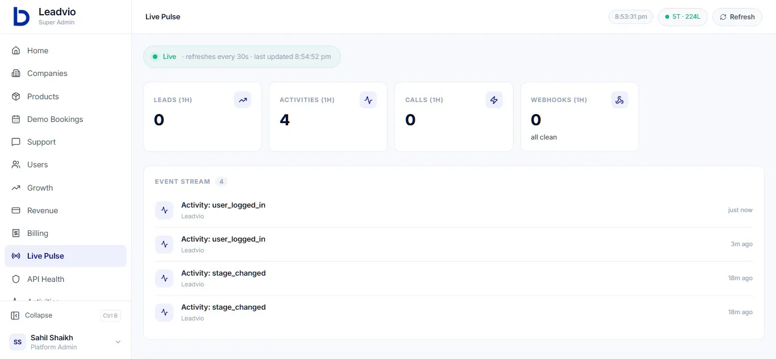This screenshot has height=359, width=776.
Task: Click the Home house icon
Action: click(x=16, y=50)
